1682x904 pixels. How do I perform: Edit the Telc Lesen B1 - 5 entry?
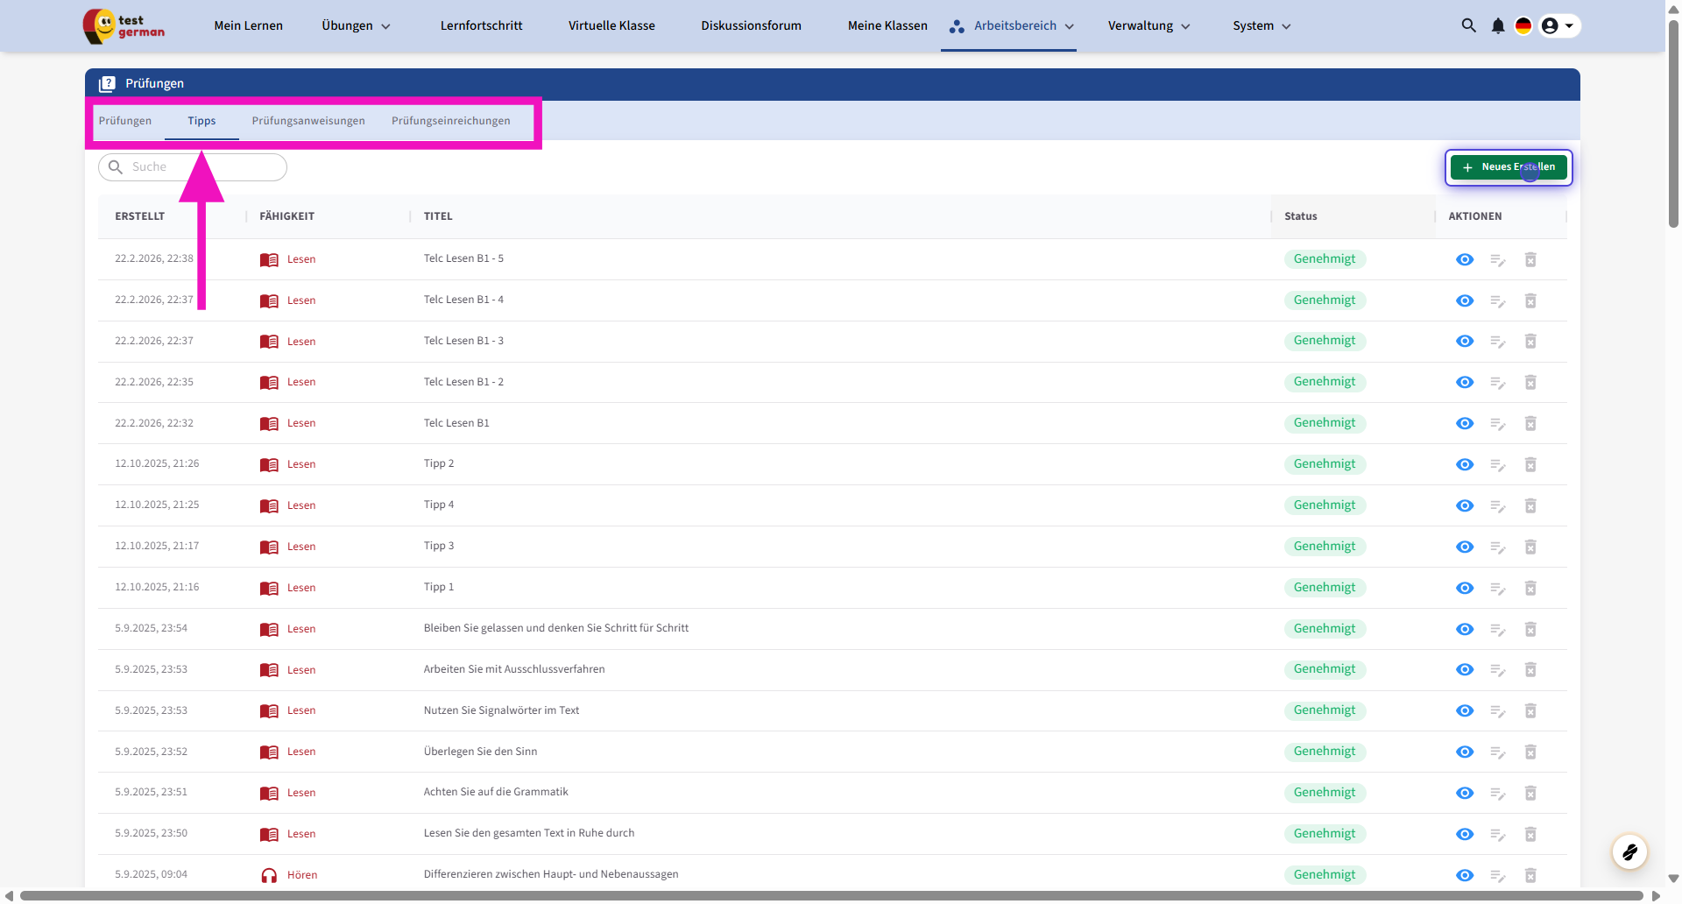[x=1498, y=260]
